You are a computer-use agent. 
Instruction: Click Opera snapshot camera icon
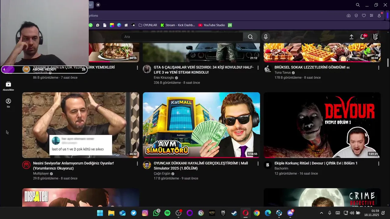[349, 16]
